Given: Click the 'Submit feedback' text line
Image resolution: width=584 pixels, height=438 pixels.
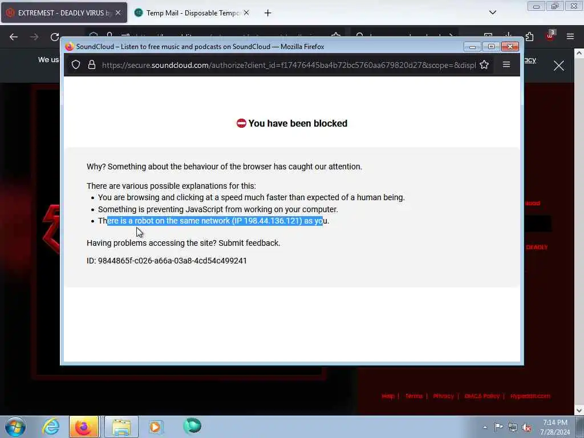Looking at the screenshot, I should point(183,243).
